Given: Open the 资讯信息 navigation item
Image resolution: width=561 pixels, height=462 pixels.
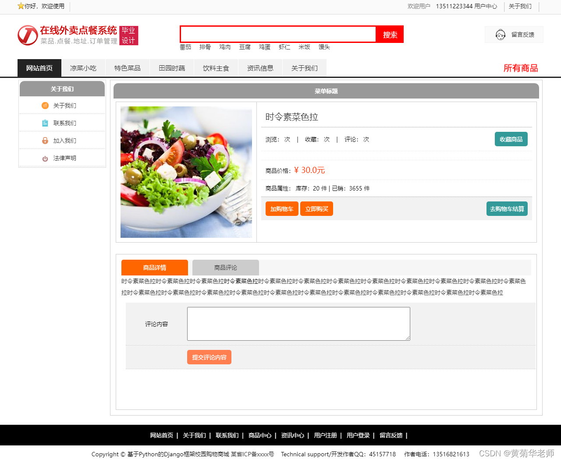Looking at the screenshot, I should (x=260, y=68).
